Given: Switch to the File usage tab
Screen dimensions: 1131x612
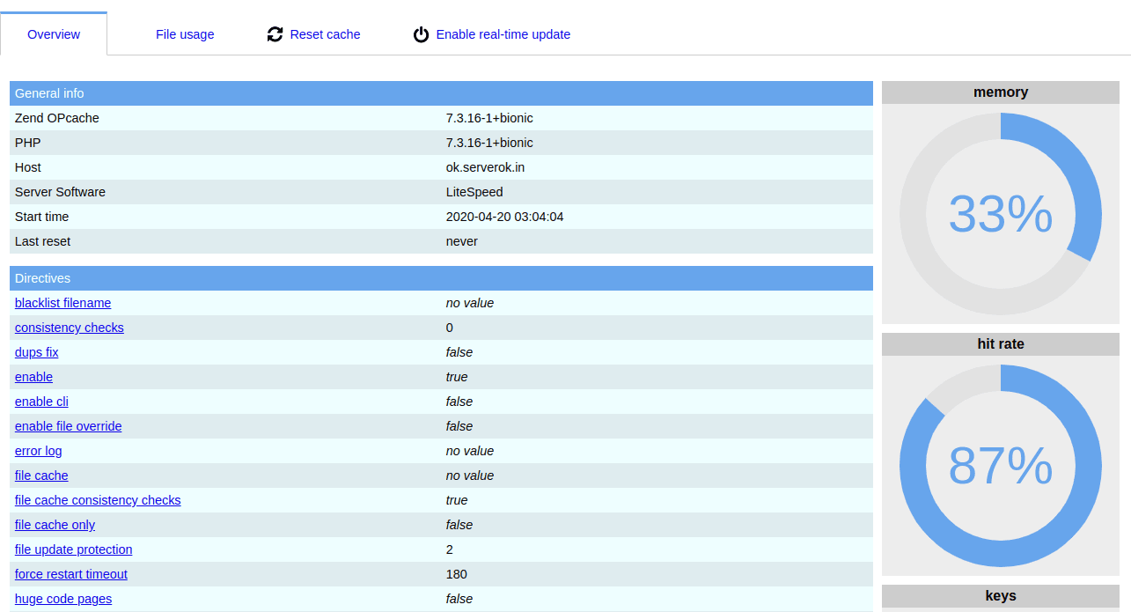Looking at the screenshot, I should 184,33.
